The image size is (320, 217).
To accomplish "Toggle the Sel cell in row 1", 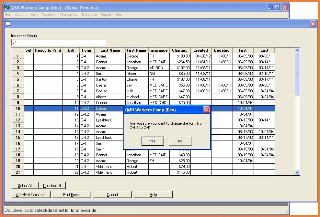I will pos(29,56).
